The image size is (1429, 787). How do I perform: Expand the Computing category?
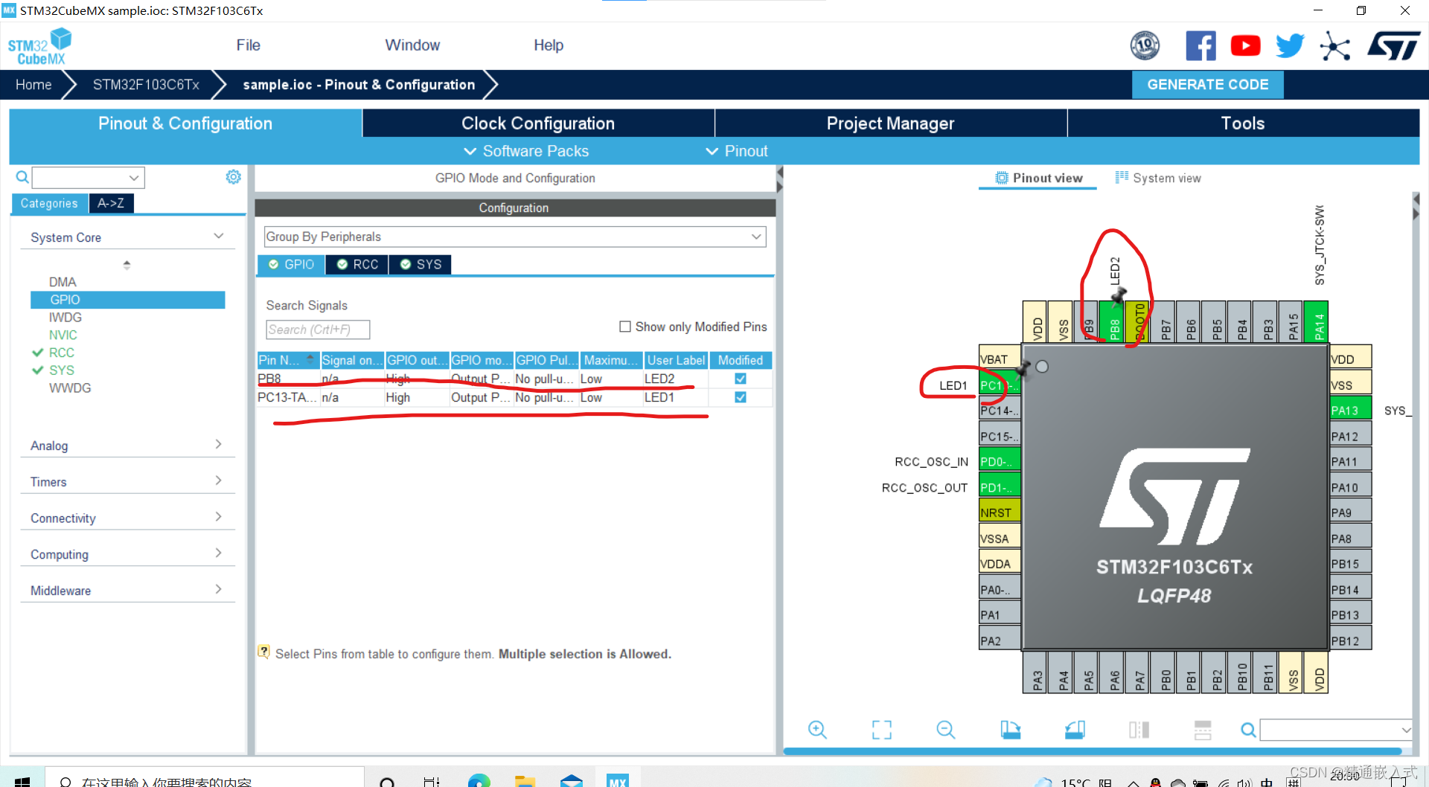click(x=127, y=554)
